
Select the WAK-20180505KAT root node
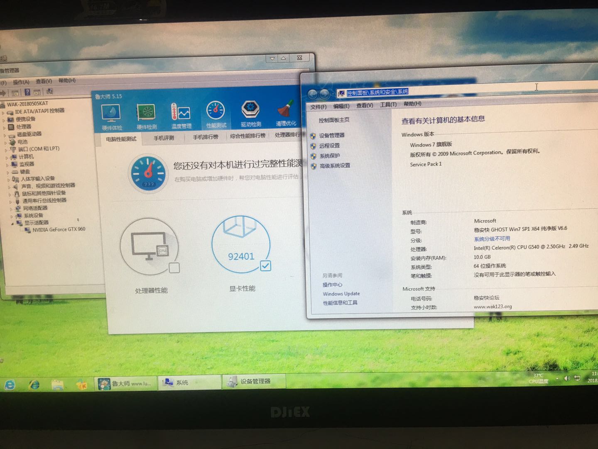click(x=27, y=104)
